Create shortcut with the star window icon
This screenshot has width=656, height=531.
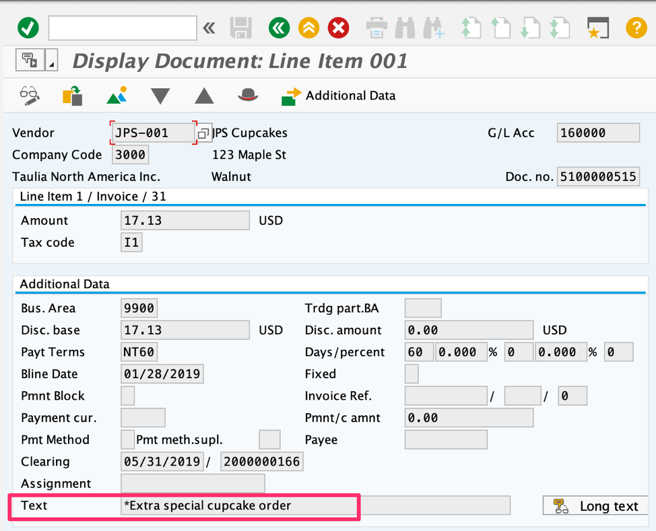[x=598, y=28]
